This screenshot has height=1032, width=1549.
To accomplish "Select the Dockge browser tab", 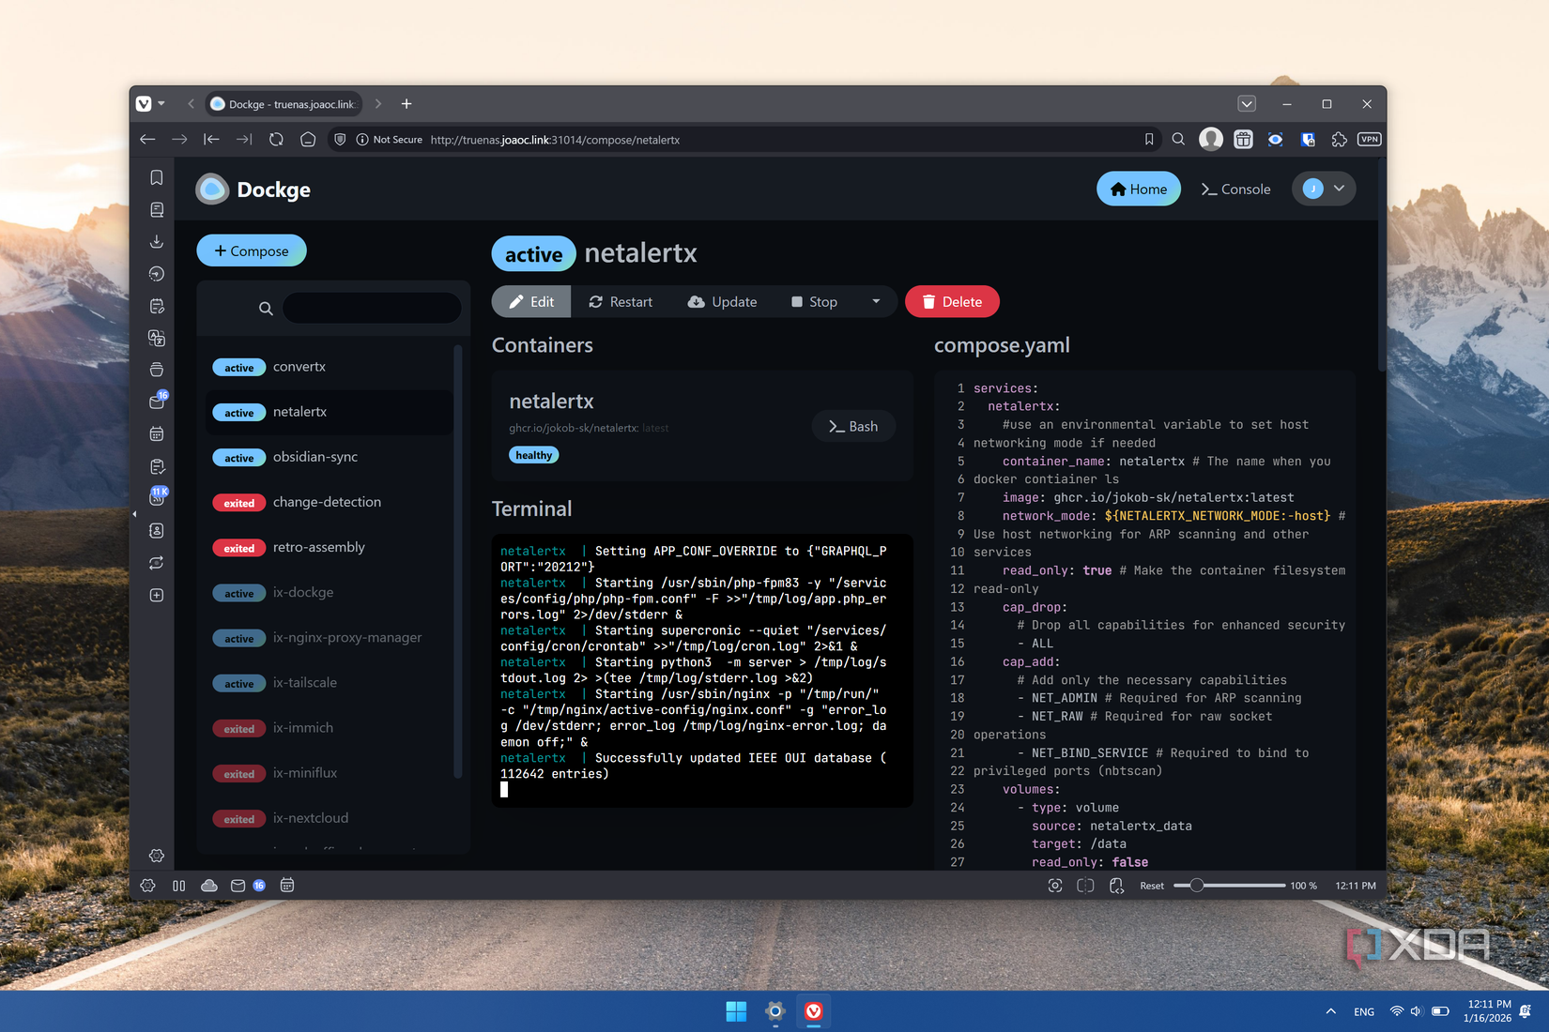I will [284, 103].
